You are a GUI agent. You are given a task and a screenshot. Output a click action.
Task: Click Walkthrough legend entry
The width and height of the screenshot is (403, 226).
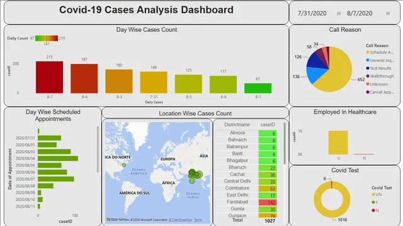point(380,76)
